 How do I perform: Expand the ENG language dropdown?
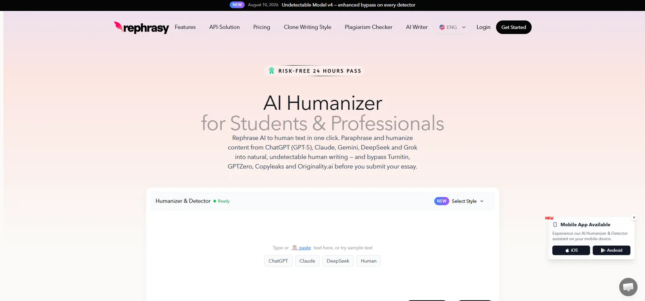(x=452, y=27)
